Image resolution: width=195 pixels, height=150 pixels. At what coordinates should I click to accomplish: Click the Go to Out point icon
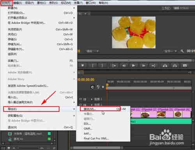point(154,66)
